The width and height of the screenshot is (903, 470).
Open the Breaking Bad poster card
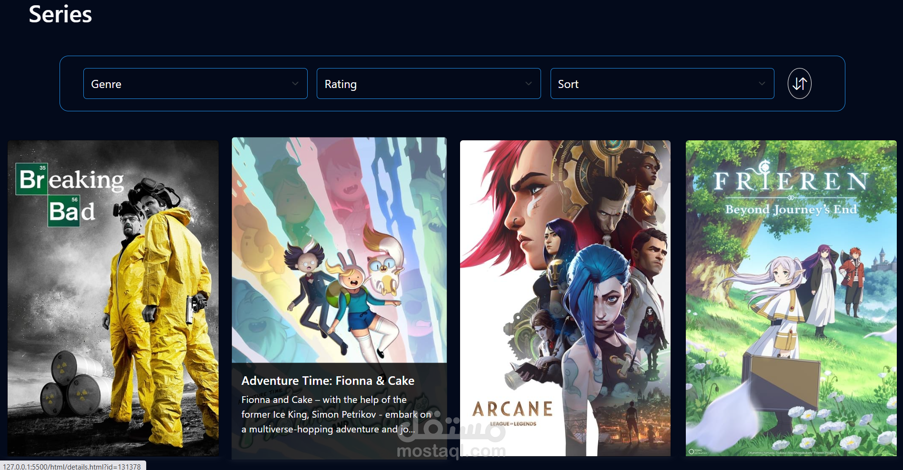coord(113,298)
